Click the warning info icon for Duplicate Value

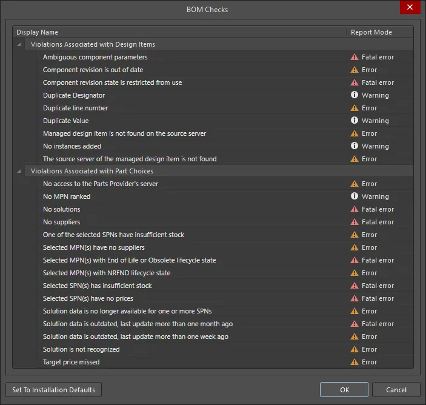tap(354, 121)
